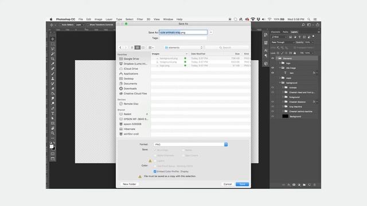Viewport: 367px width, 206px height.
Task: Select the Magic Wand tool
Action: point(53,54)
